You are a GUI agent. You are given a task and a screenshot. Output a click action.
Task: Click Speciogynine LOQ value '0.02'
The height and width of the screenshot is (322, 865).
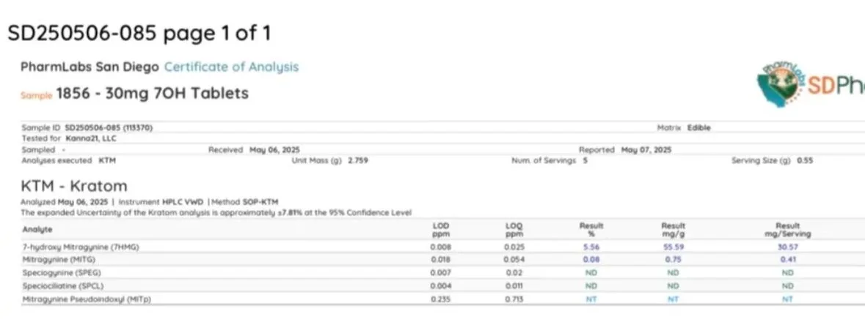pos(514,272)
